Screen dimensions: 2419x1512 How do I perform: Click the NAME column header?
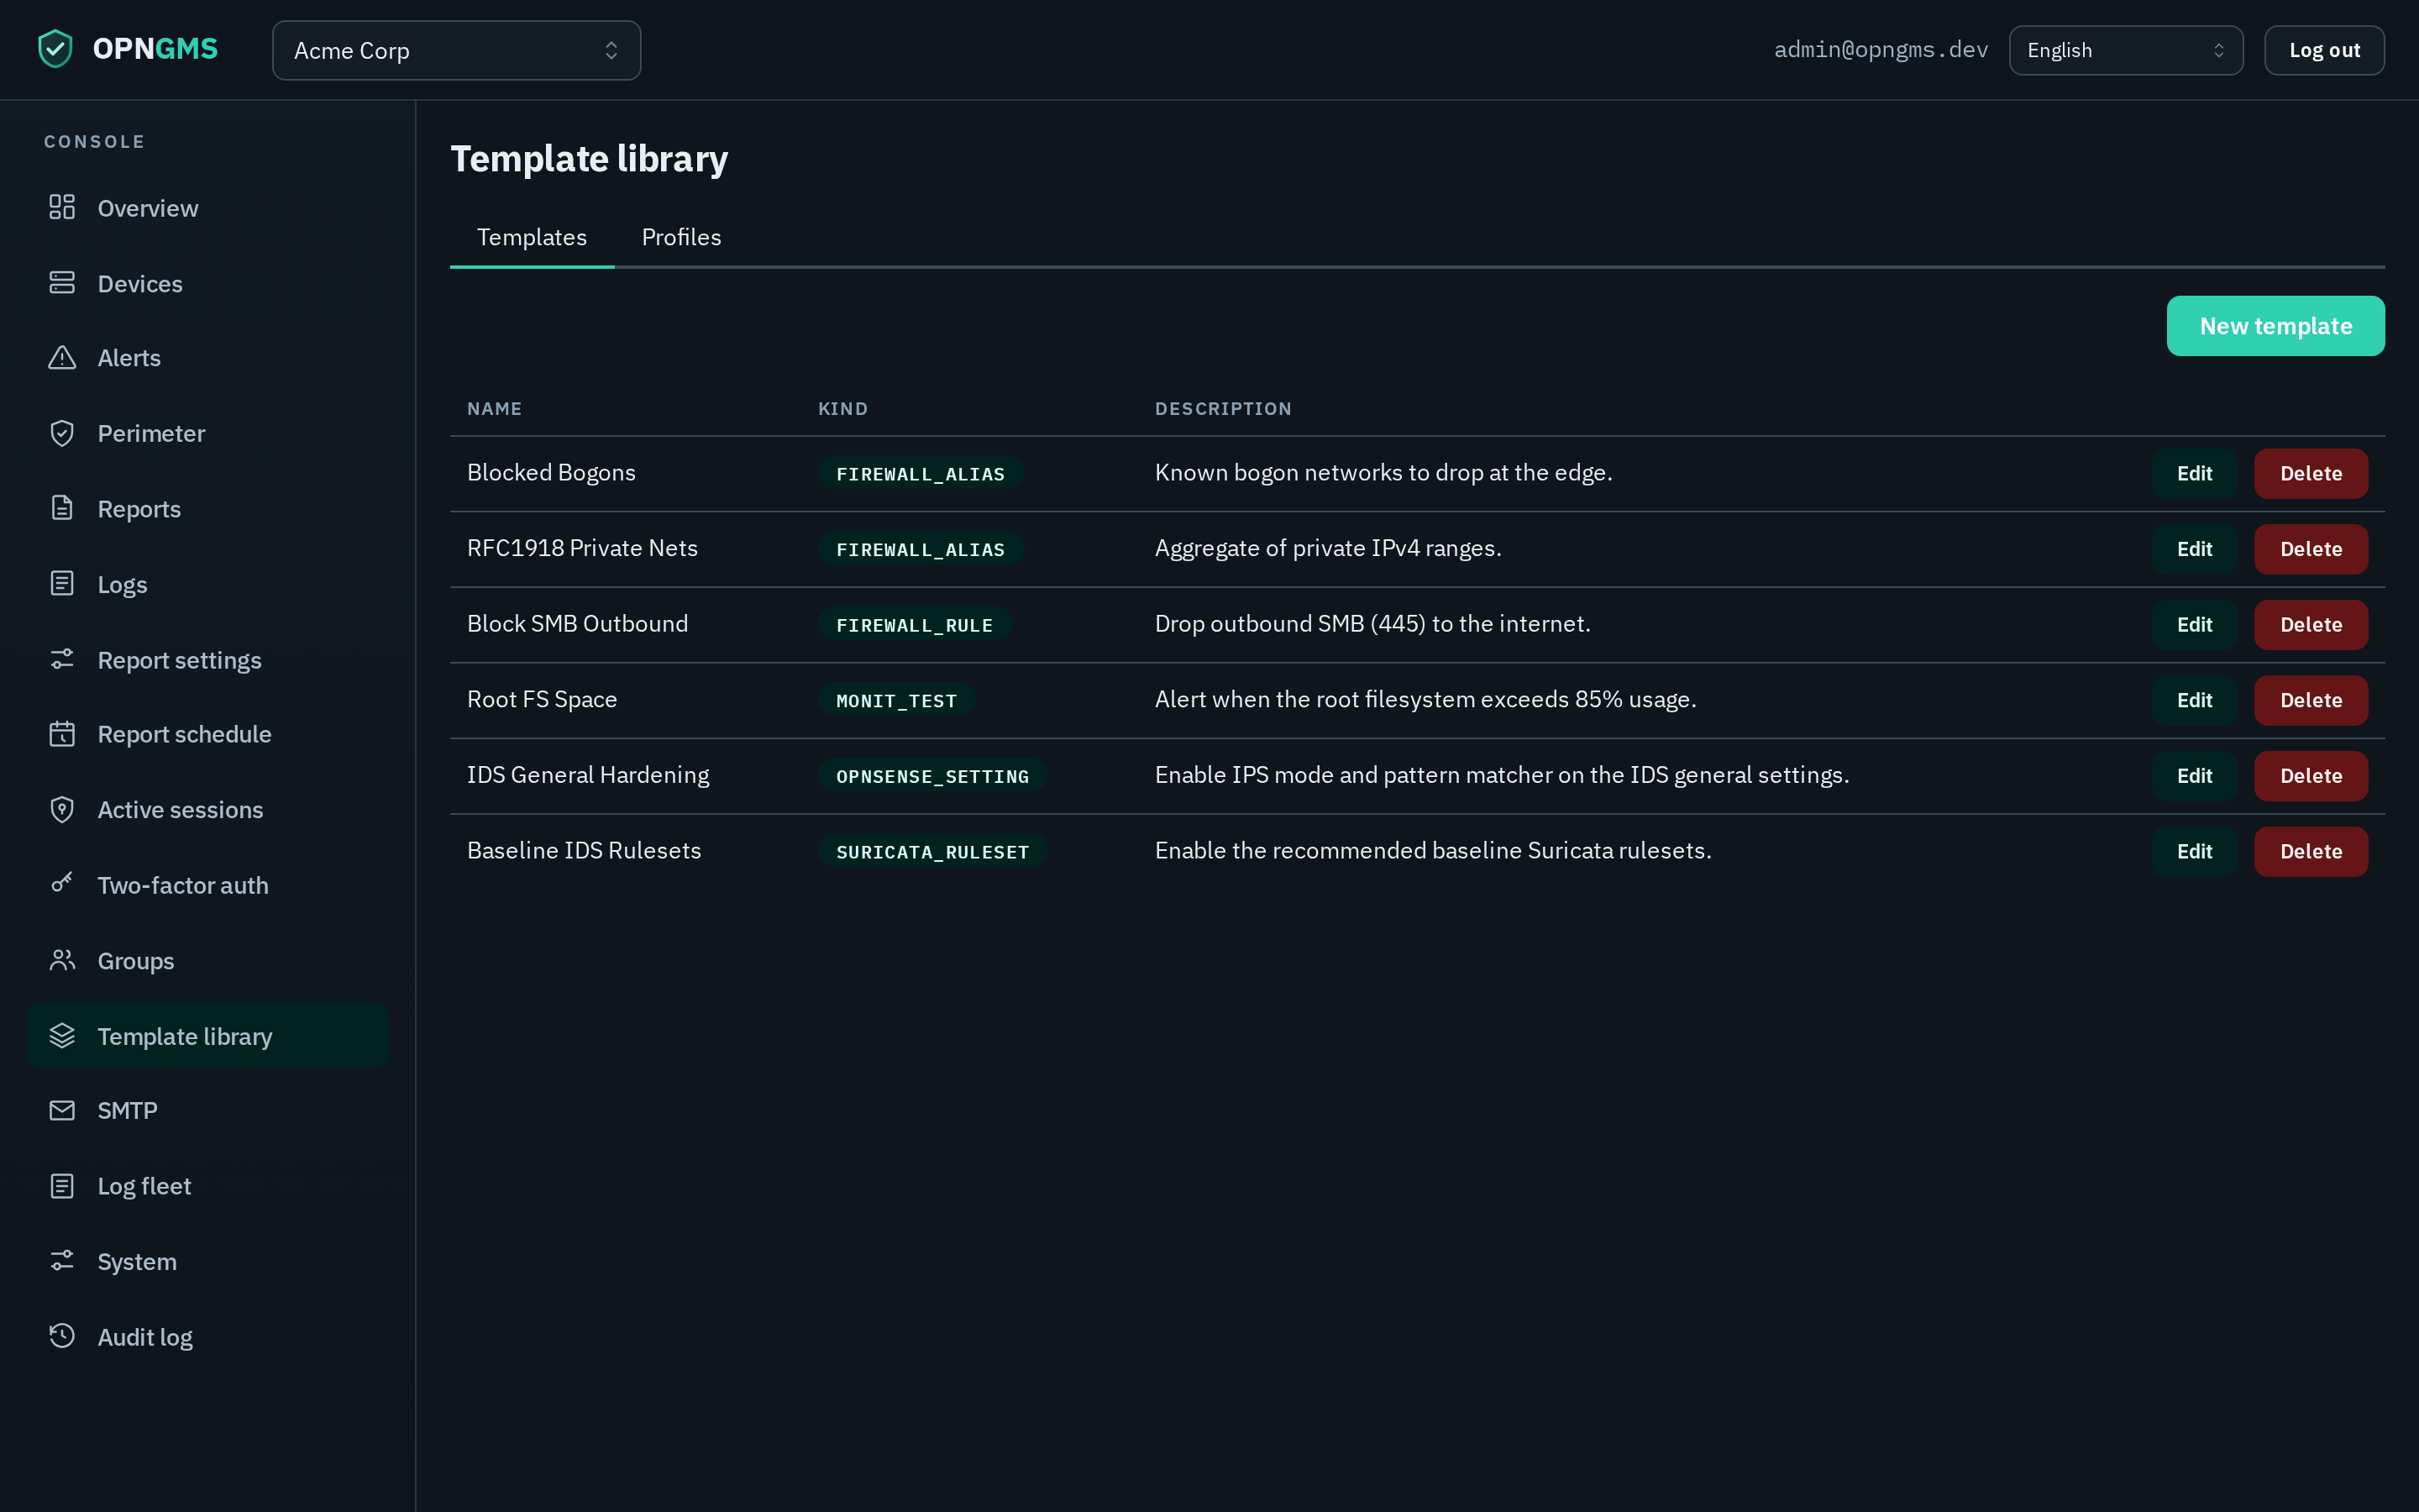click(495, 408)
